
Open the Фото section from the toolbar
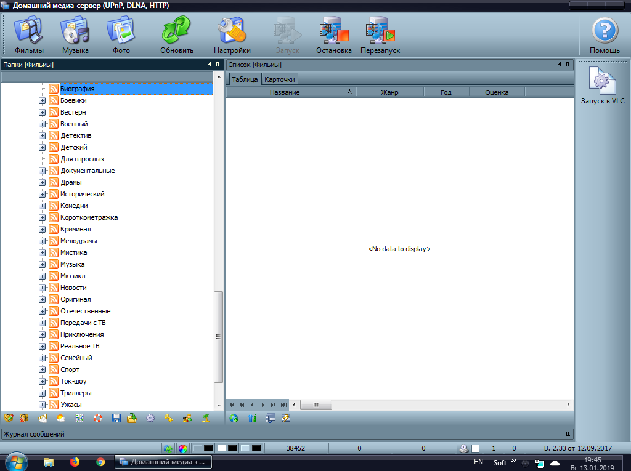[121, 34]
